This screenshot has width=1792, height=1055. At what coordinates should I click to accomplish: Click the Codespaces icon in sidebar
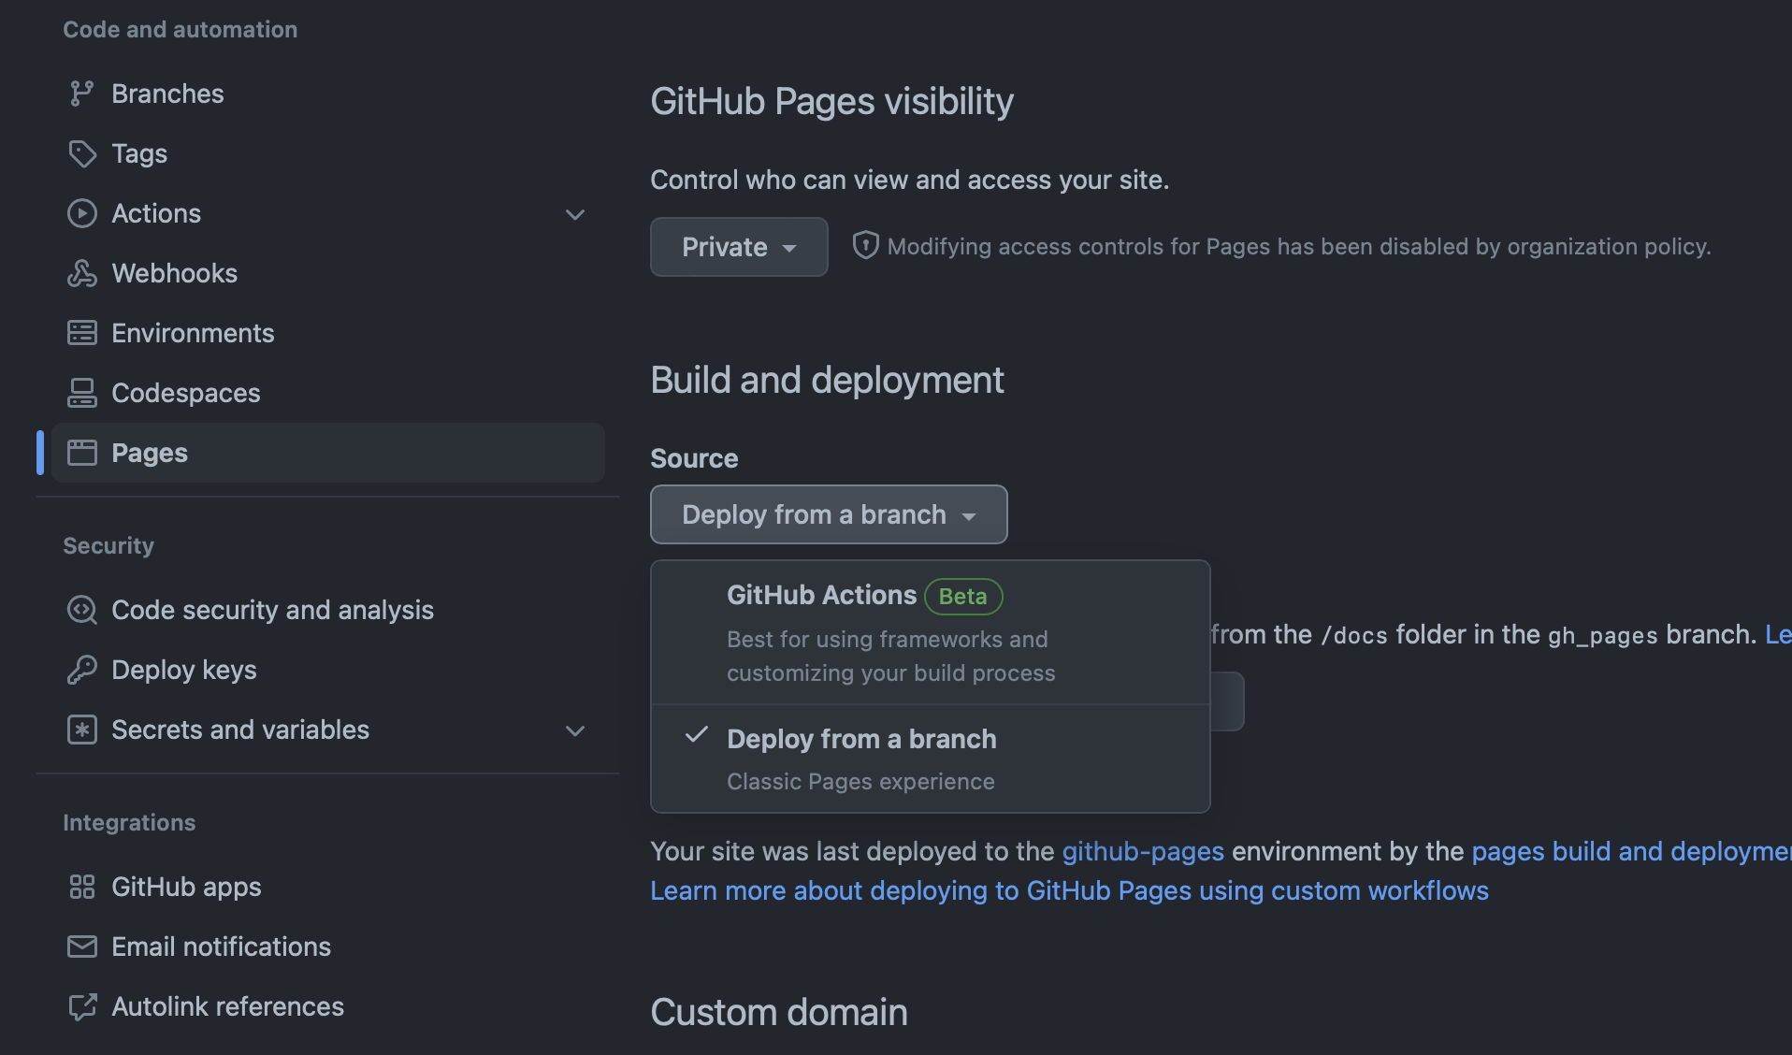81,393
